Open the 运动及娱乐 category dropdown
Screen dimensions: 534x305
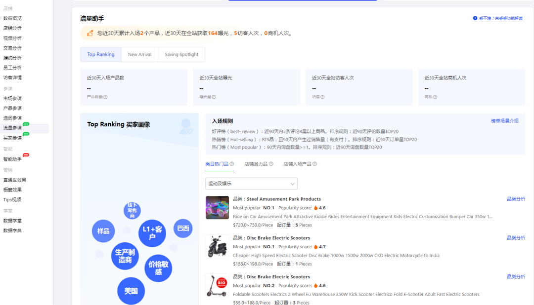click(x=251, y=183)
